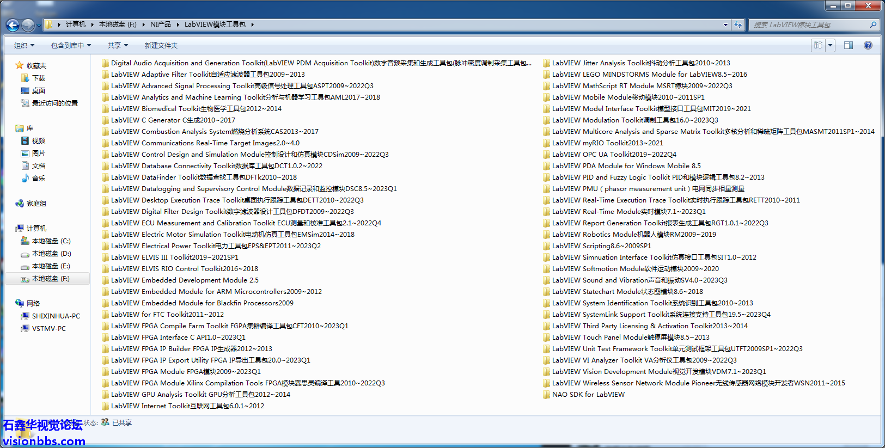Select LabVIEW for FTC Toolkit2011~2012 name

click(167, 314)
